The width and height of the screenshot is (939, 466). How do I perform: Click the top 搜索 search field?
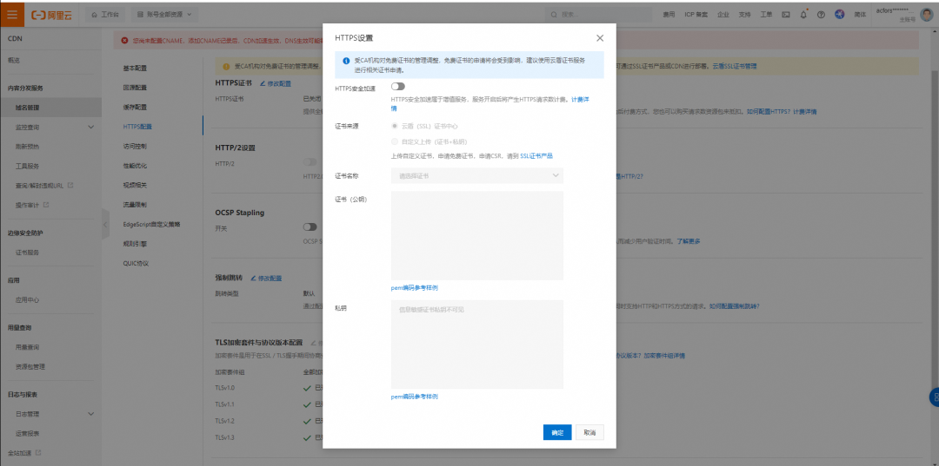coord(599,15)
